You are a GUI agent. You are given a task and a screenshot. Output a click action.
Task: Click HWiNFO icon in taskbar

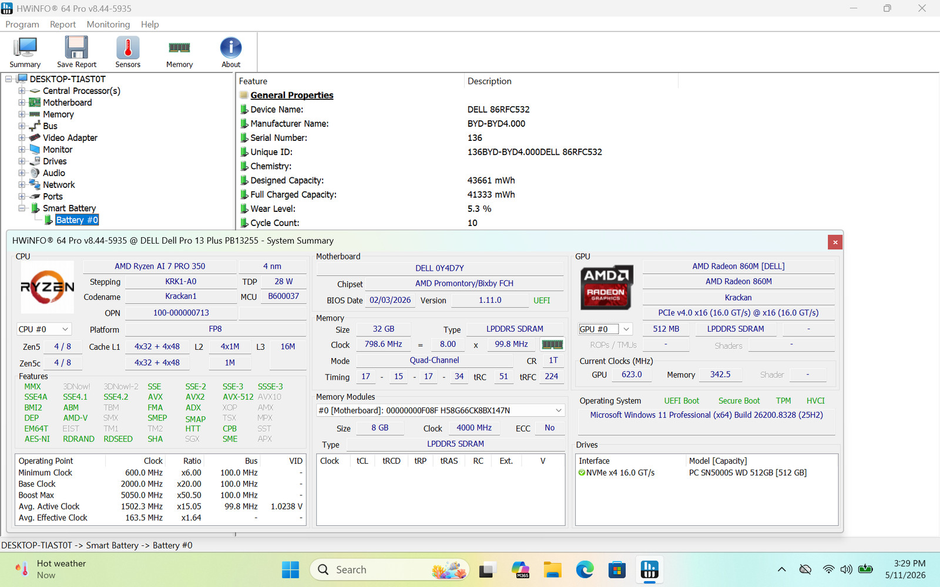[x=649, y=569]
